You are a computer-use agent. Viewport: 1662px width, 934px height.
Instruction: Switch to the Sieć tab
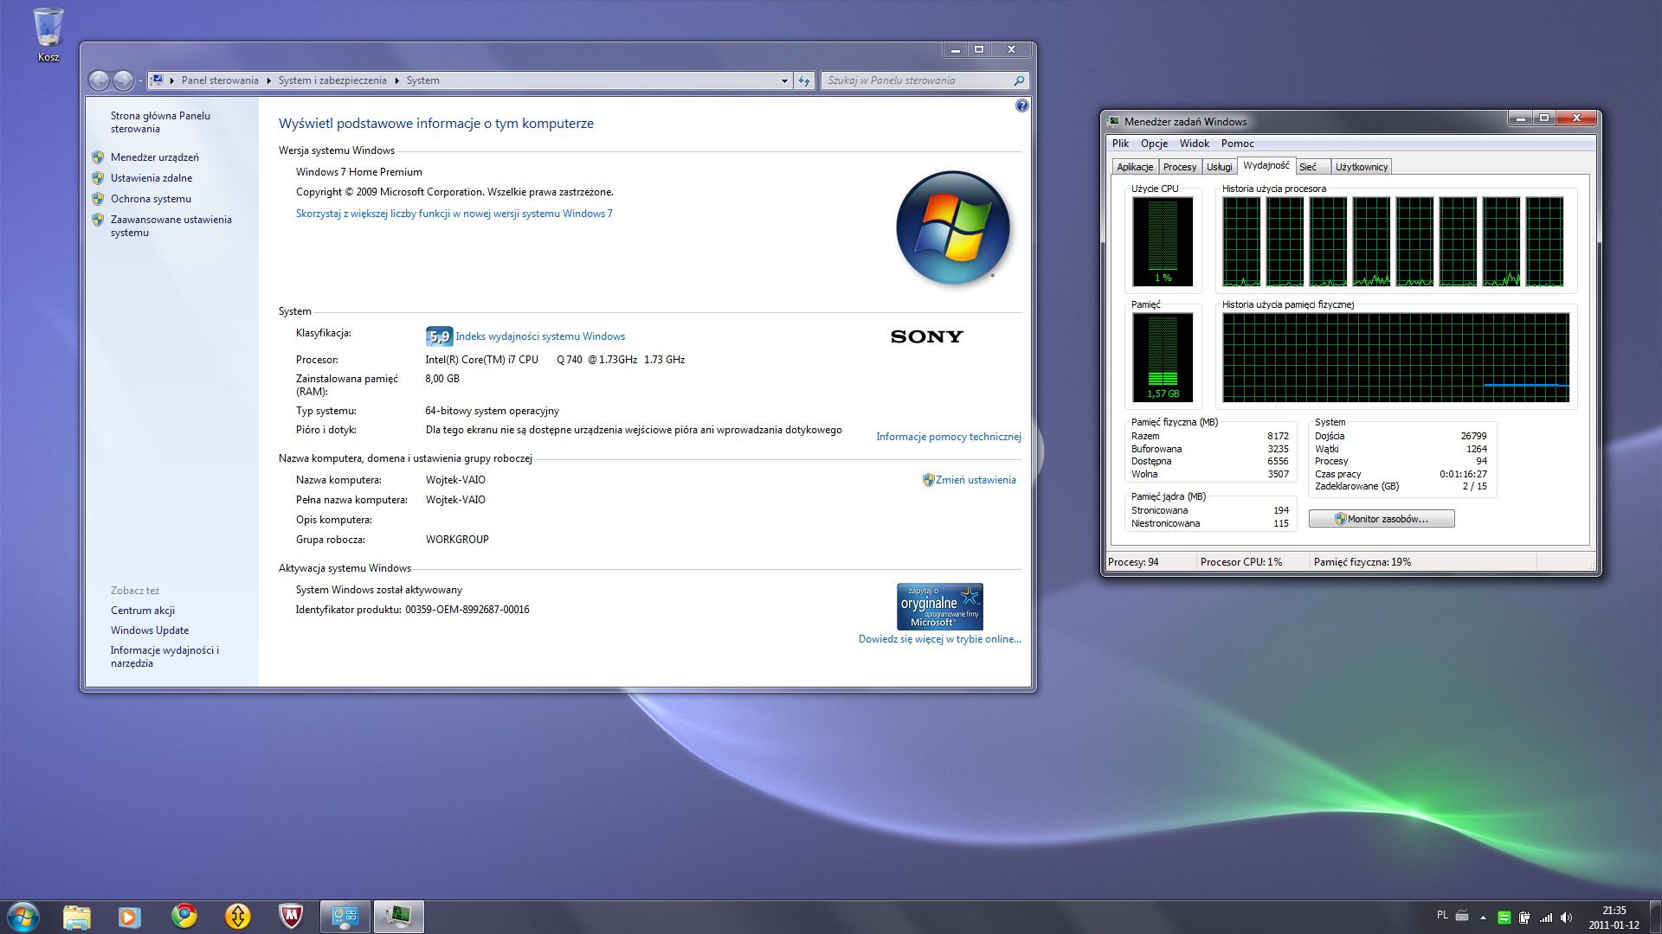[x=1307, y=167]
